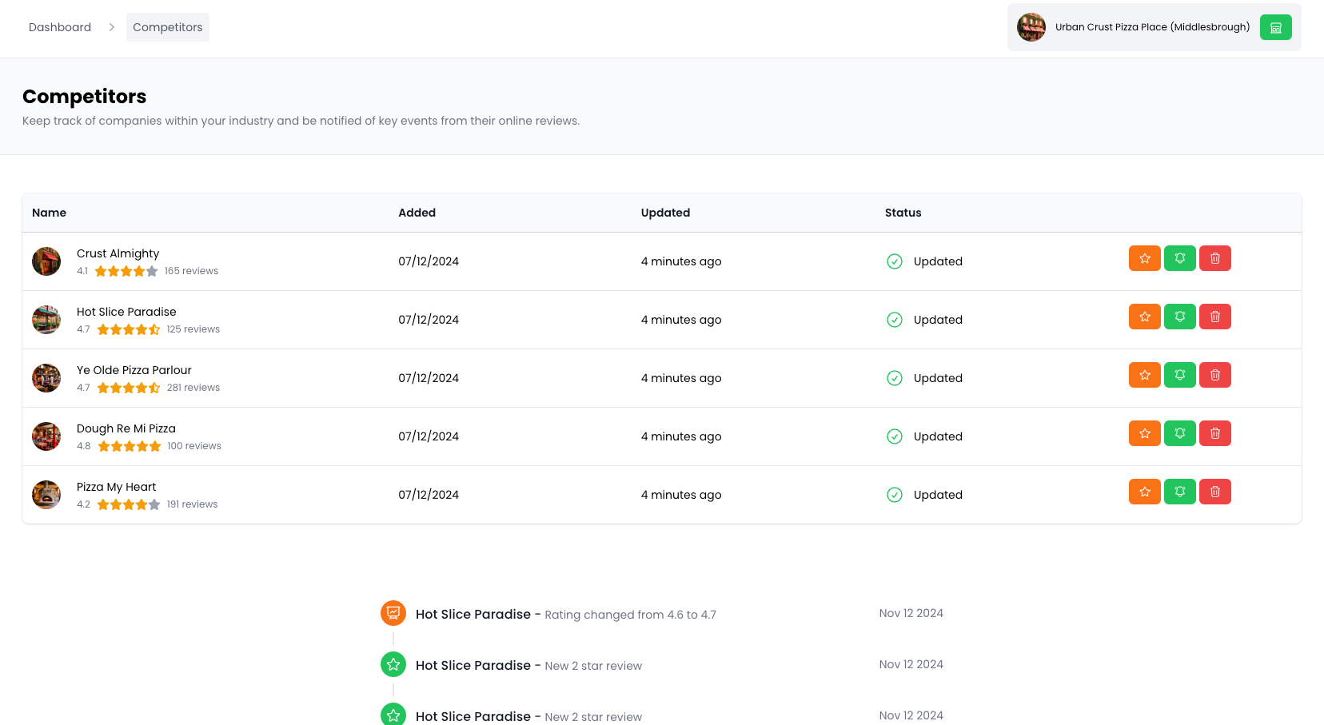Delete Pizza My Heart using trash button
Image resolution: width=1324 pixels, height=725 pixels.
[1214, 492]
